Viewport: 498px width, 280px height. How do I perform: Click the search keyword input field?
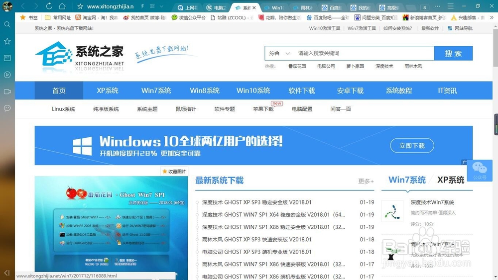tap(365, 53)
